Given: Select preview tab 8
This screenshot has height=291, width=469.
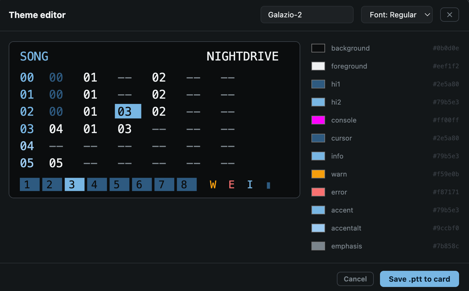Looking at the screenshot, I should coord(187,184).
